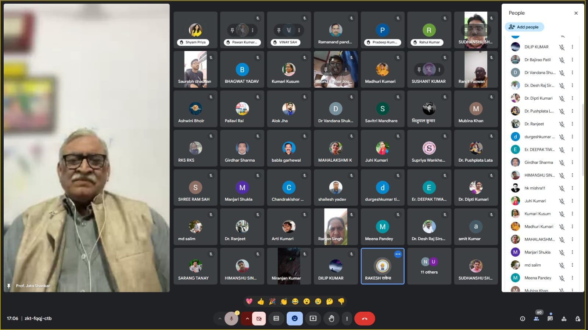Open host controls lock icon
The width and height of the screenshot is (588, 330).
(578, 319)
